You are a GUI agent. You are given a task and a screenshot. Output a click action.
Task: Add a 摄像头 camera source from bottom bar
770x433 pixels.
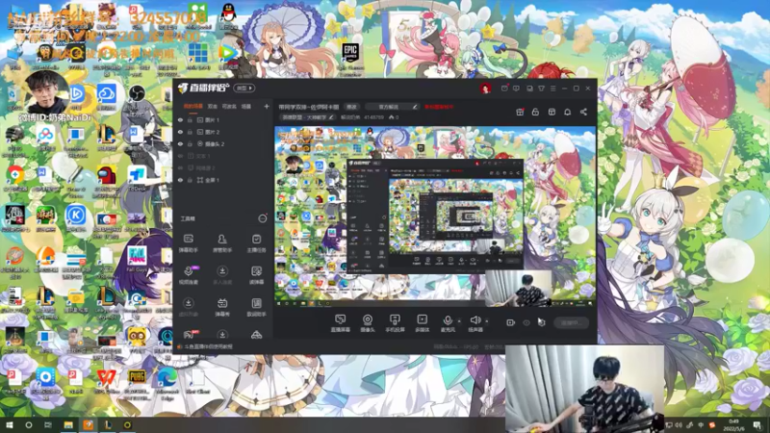pyautogui.click(x=368, y=323)
